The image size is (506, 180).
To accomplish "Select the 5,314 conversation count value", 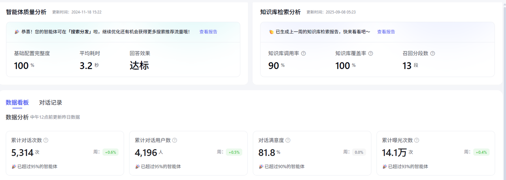I will click(23, 153).
